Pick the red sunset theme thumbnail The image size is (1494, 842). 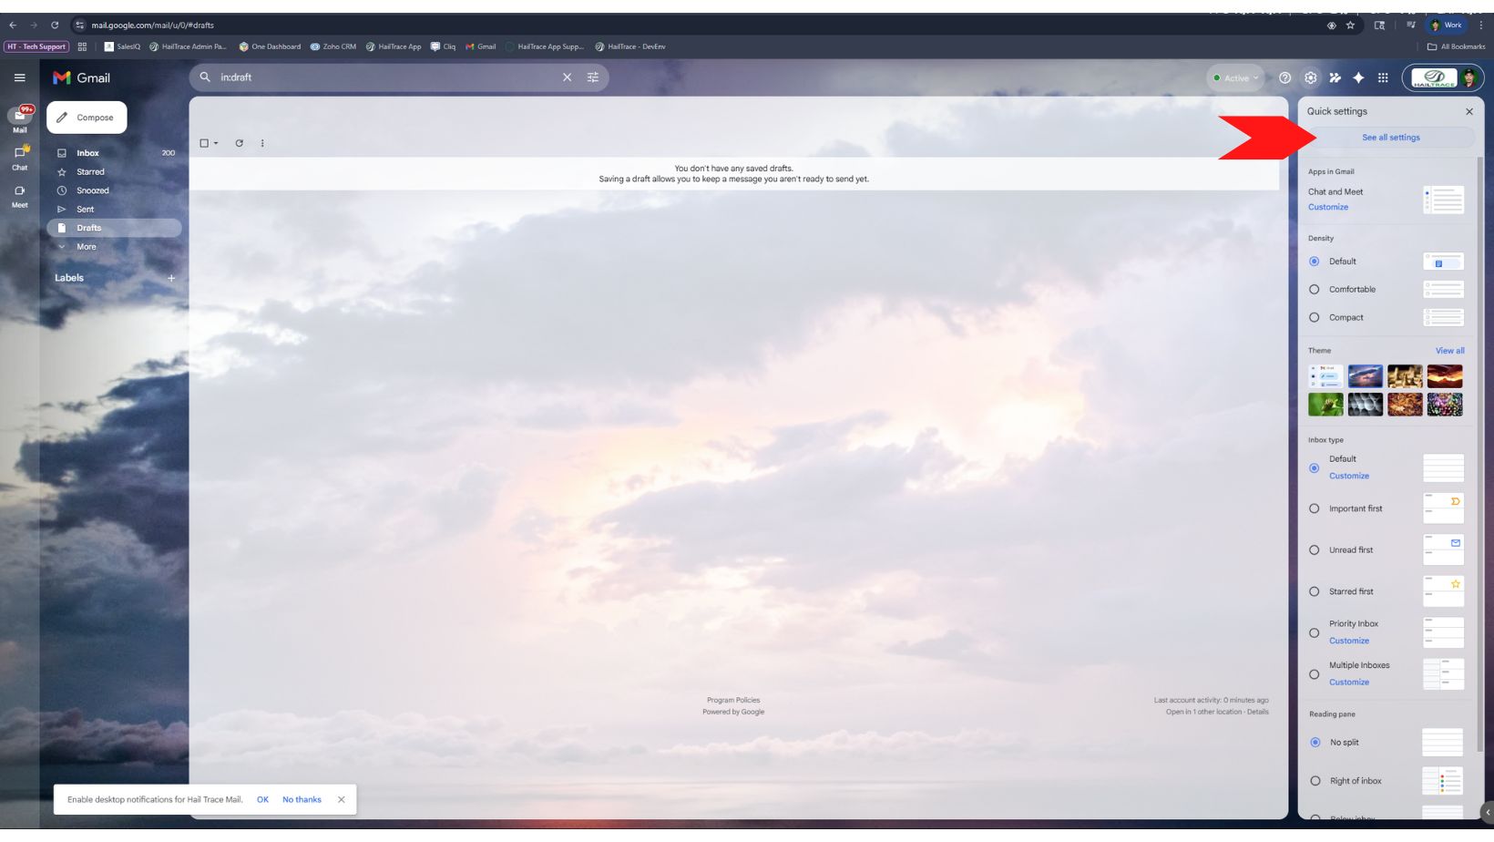[x=1445, y=376]
